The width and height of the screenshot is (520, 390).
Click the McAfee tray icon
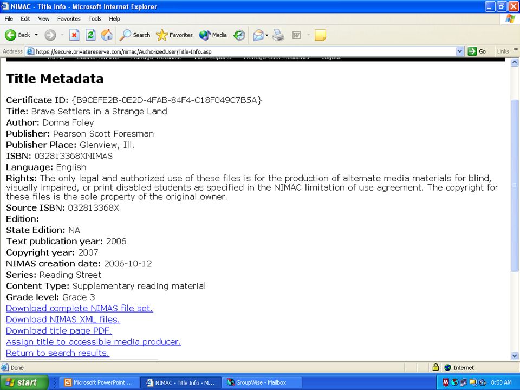(x=445, y=382)
